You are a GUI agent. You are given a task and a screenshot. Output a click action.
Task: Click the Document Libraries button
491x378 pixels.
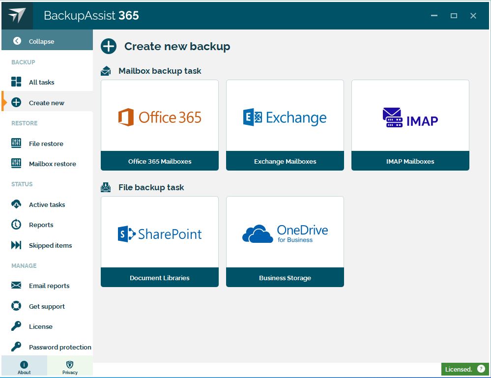coord(160,277)
